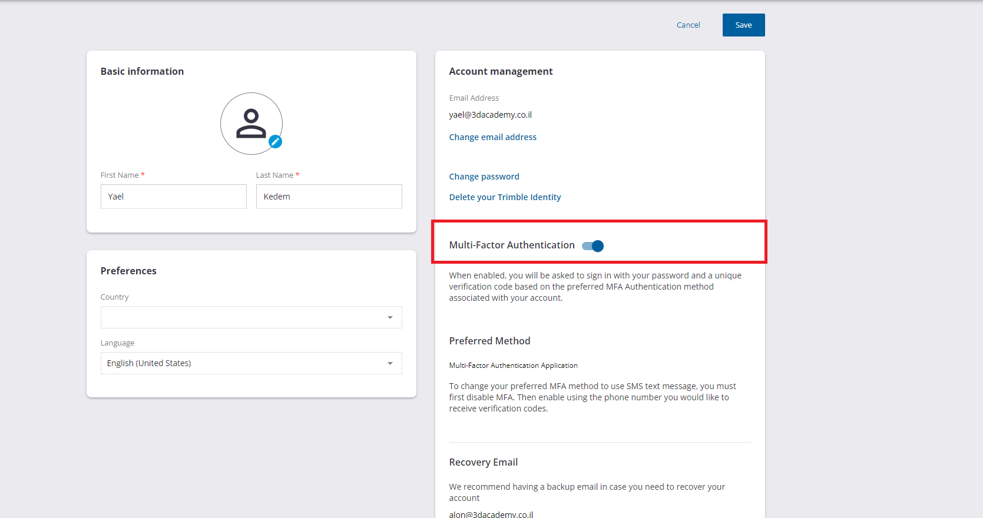Click the Preferences section heading
Viewport: 983px width, 518px height.
coord(128,271)
